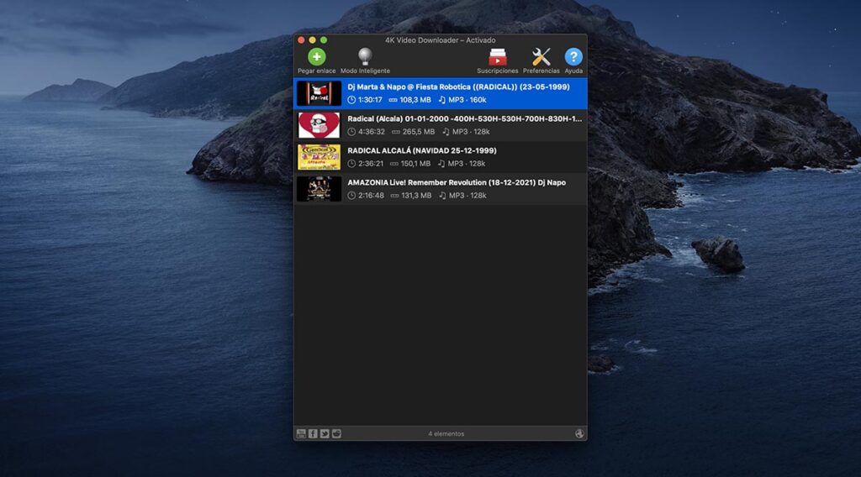Image resolution: width=861 pixels, height=477 pixels.
Task: Minimize window with the yellow button
Action: tap(312, 40)
